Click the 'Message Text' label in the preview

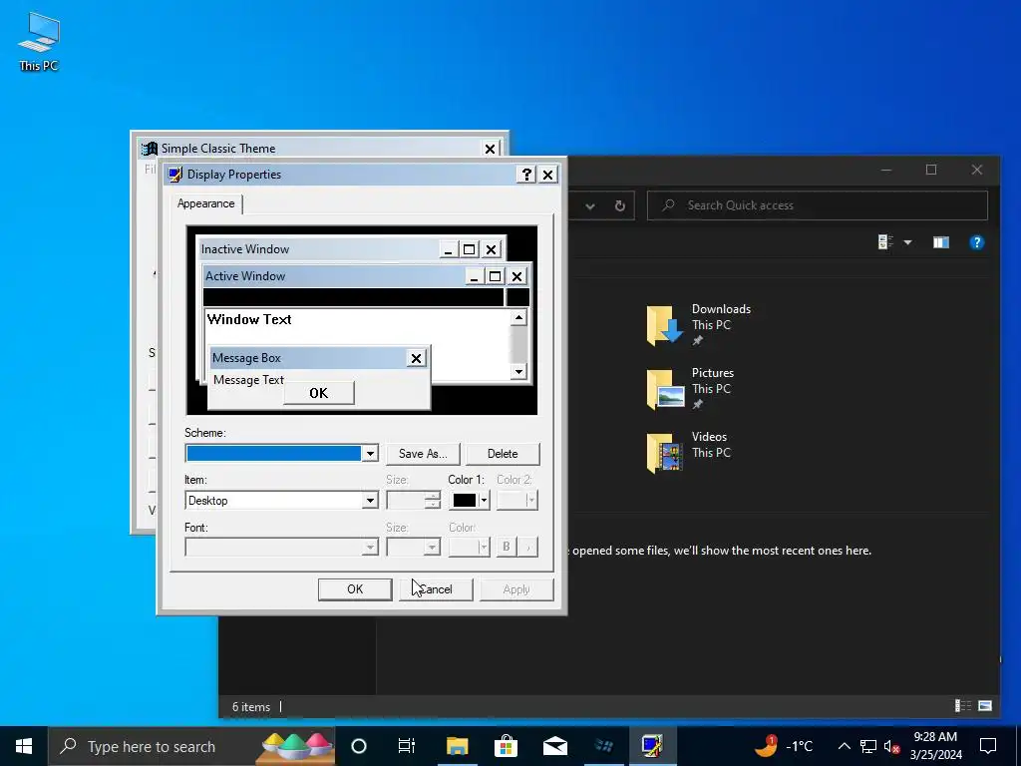(x=248, y=380)
